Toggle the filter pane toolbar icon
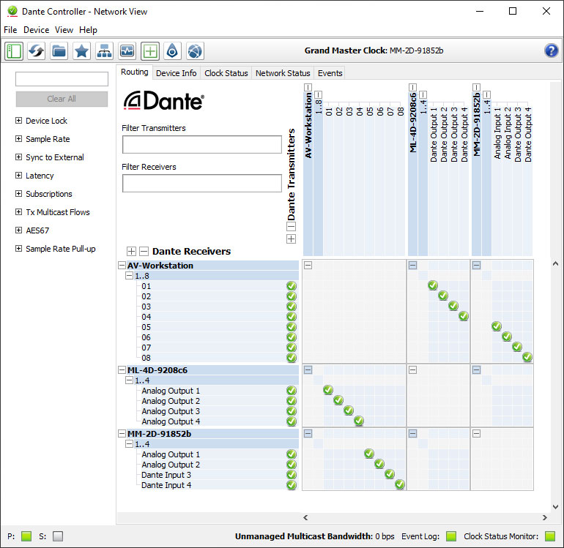This screenshot has width=564, height=548. (14, 51)
